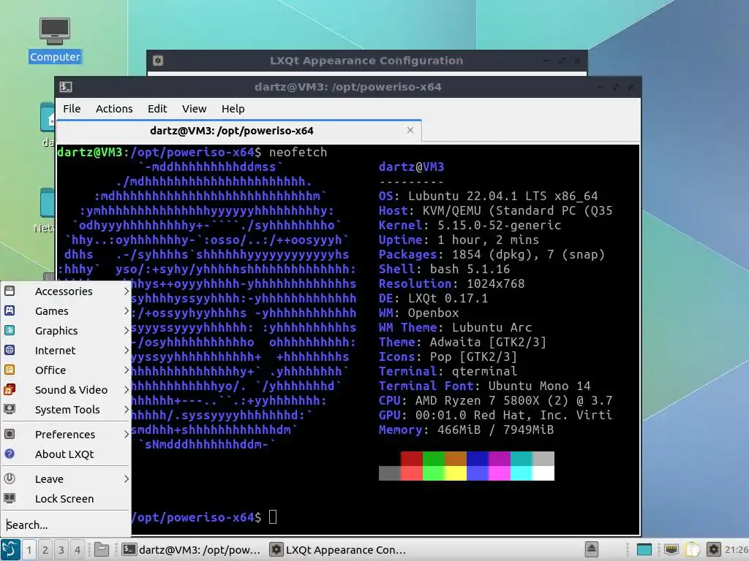Expand the Internet menu category

[x=66, y=351]
